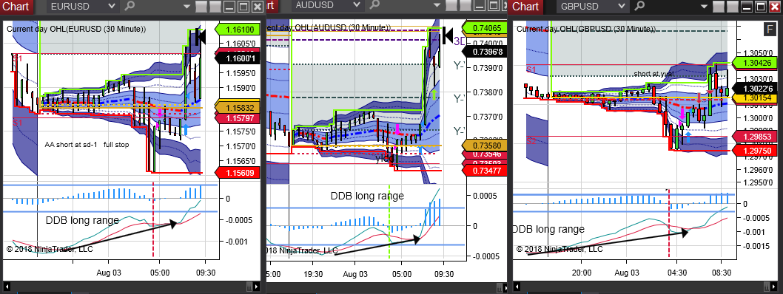
Task: Click the search magnifier in AUDUSD window
Action: pyautogui.click(x=375, y=5)
